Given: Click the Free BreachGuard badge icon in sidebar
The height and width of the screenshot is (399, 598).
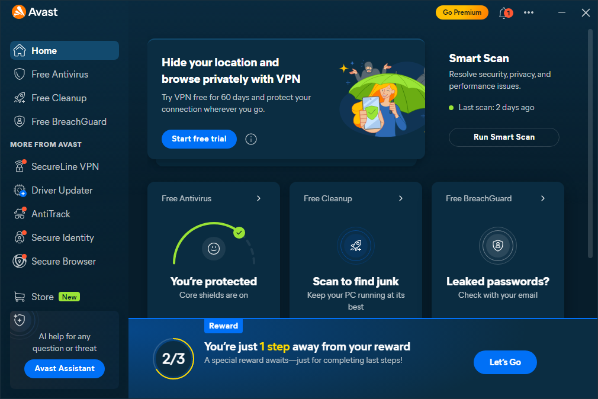Looking at the screenshot, I should [20, 121].
